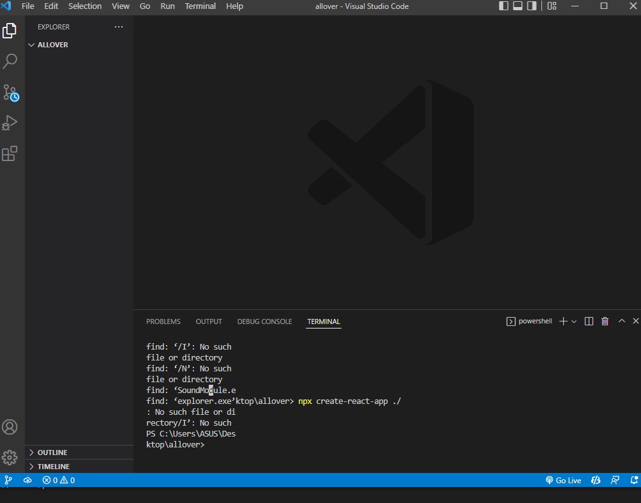Image resolution: width=641 pixels, height=503 pixels.
Task: Open the launch profile dropdown arrow
Action: (x=574, y=321)
